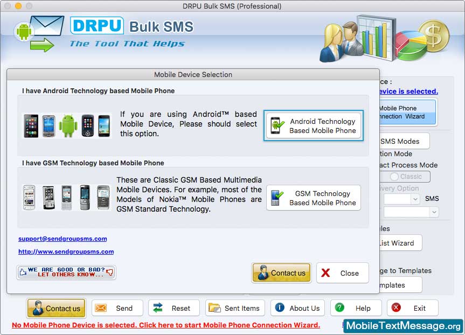Click the macOS yellow minimize button

18,6
